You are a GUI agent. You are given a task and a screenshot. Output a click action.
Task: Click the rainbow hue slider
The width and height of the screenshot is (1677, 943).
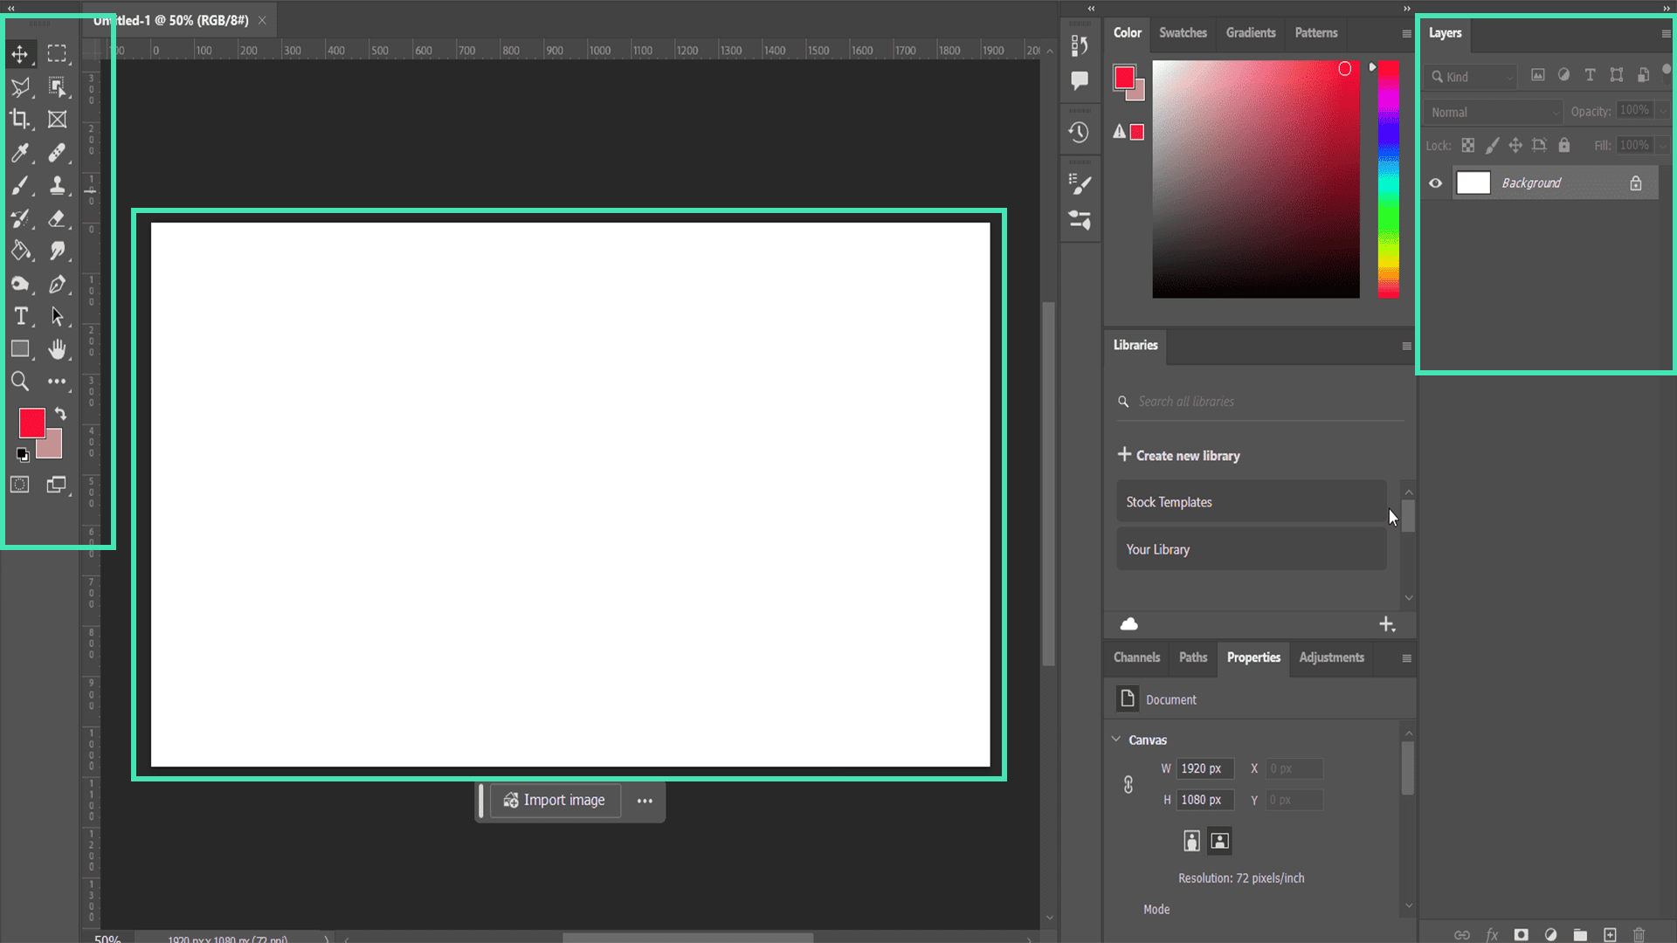[1388, 179]
